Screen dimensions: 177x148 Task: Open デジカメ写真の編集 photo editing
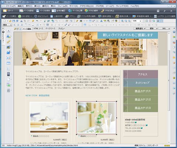pyautogui.click(x=86, y=16)
